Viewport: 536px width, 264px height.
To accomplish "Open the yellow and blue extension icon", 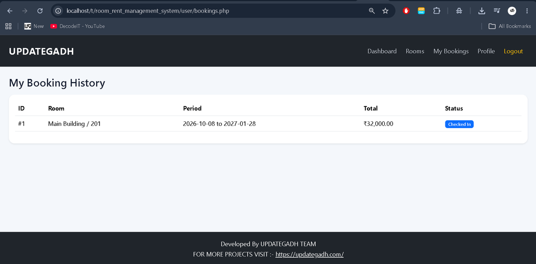I will click(421, 11).
